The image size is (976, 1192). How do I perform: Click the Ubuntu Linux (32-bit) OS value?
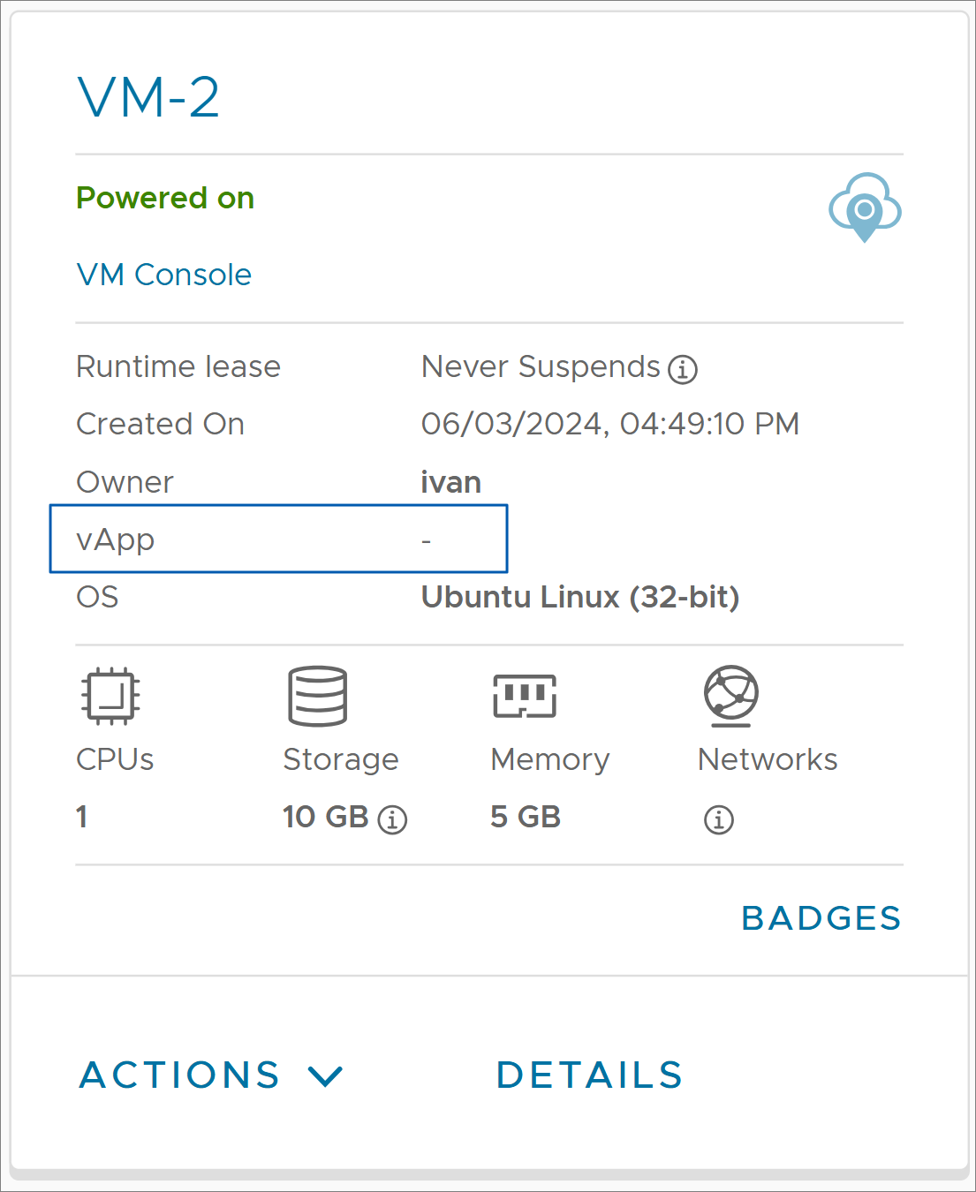580,597
